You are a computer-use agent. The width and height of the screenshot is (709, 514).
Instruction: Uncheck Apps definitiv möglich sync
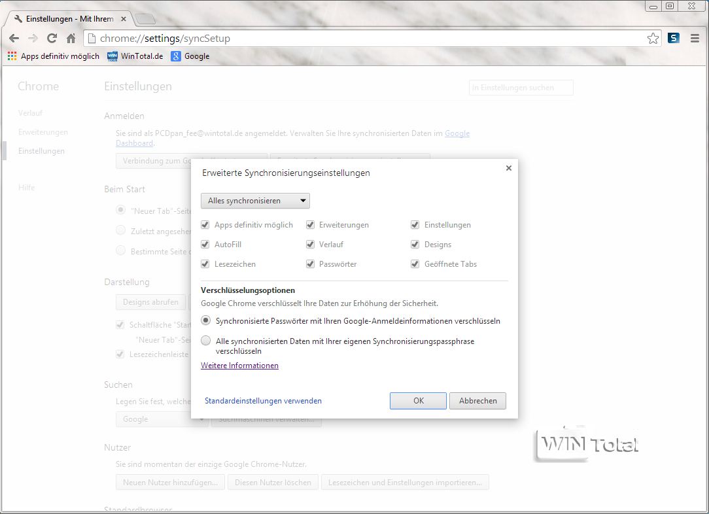(205, 225)
